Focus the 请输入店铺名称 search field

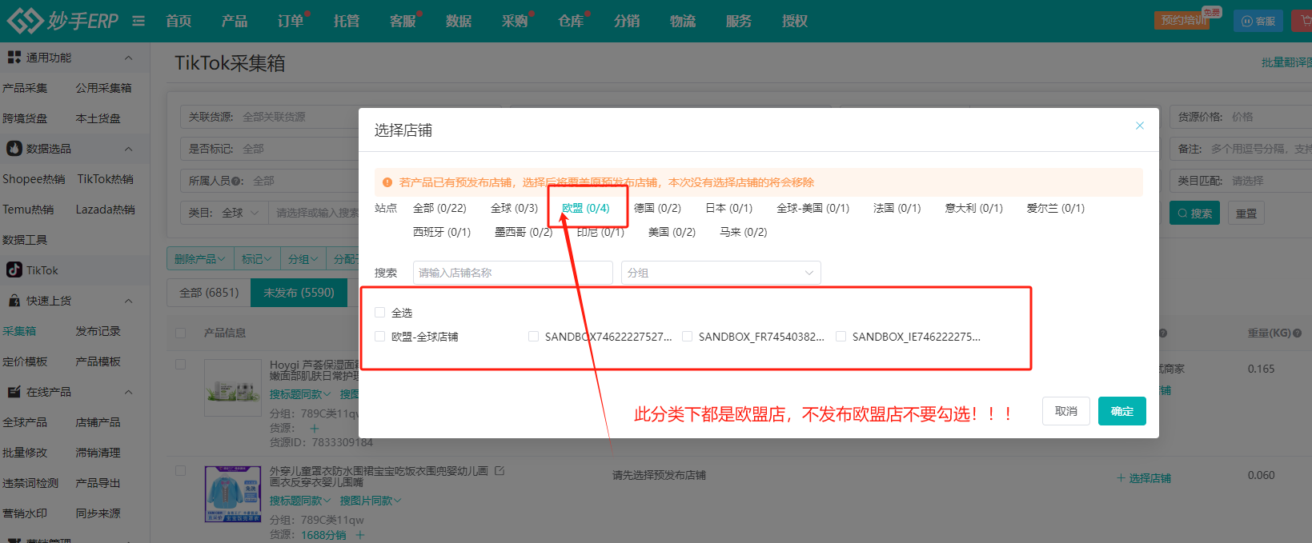click(513, 273)
